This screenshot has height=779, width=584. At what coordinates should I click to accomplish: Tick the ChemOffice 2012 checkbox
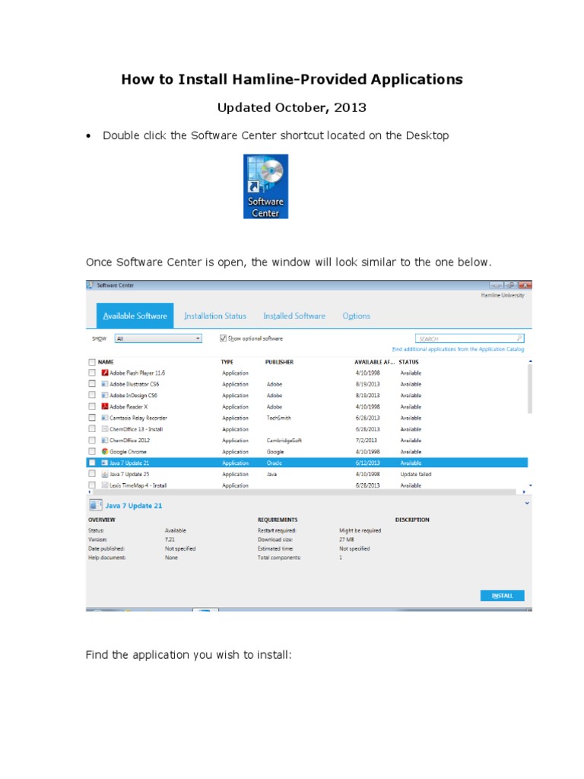[92, 440]
